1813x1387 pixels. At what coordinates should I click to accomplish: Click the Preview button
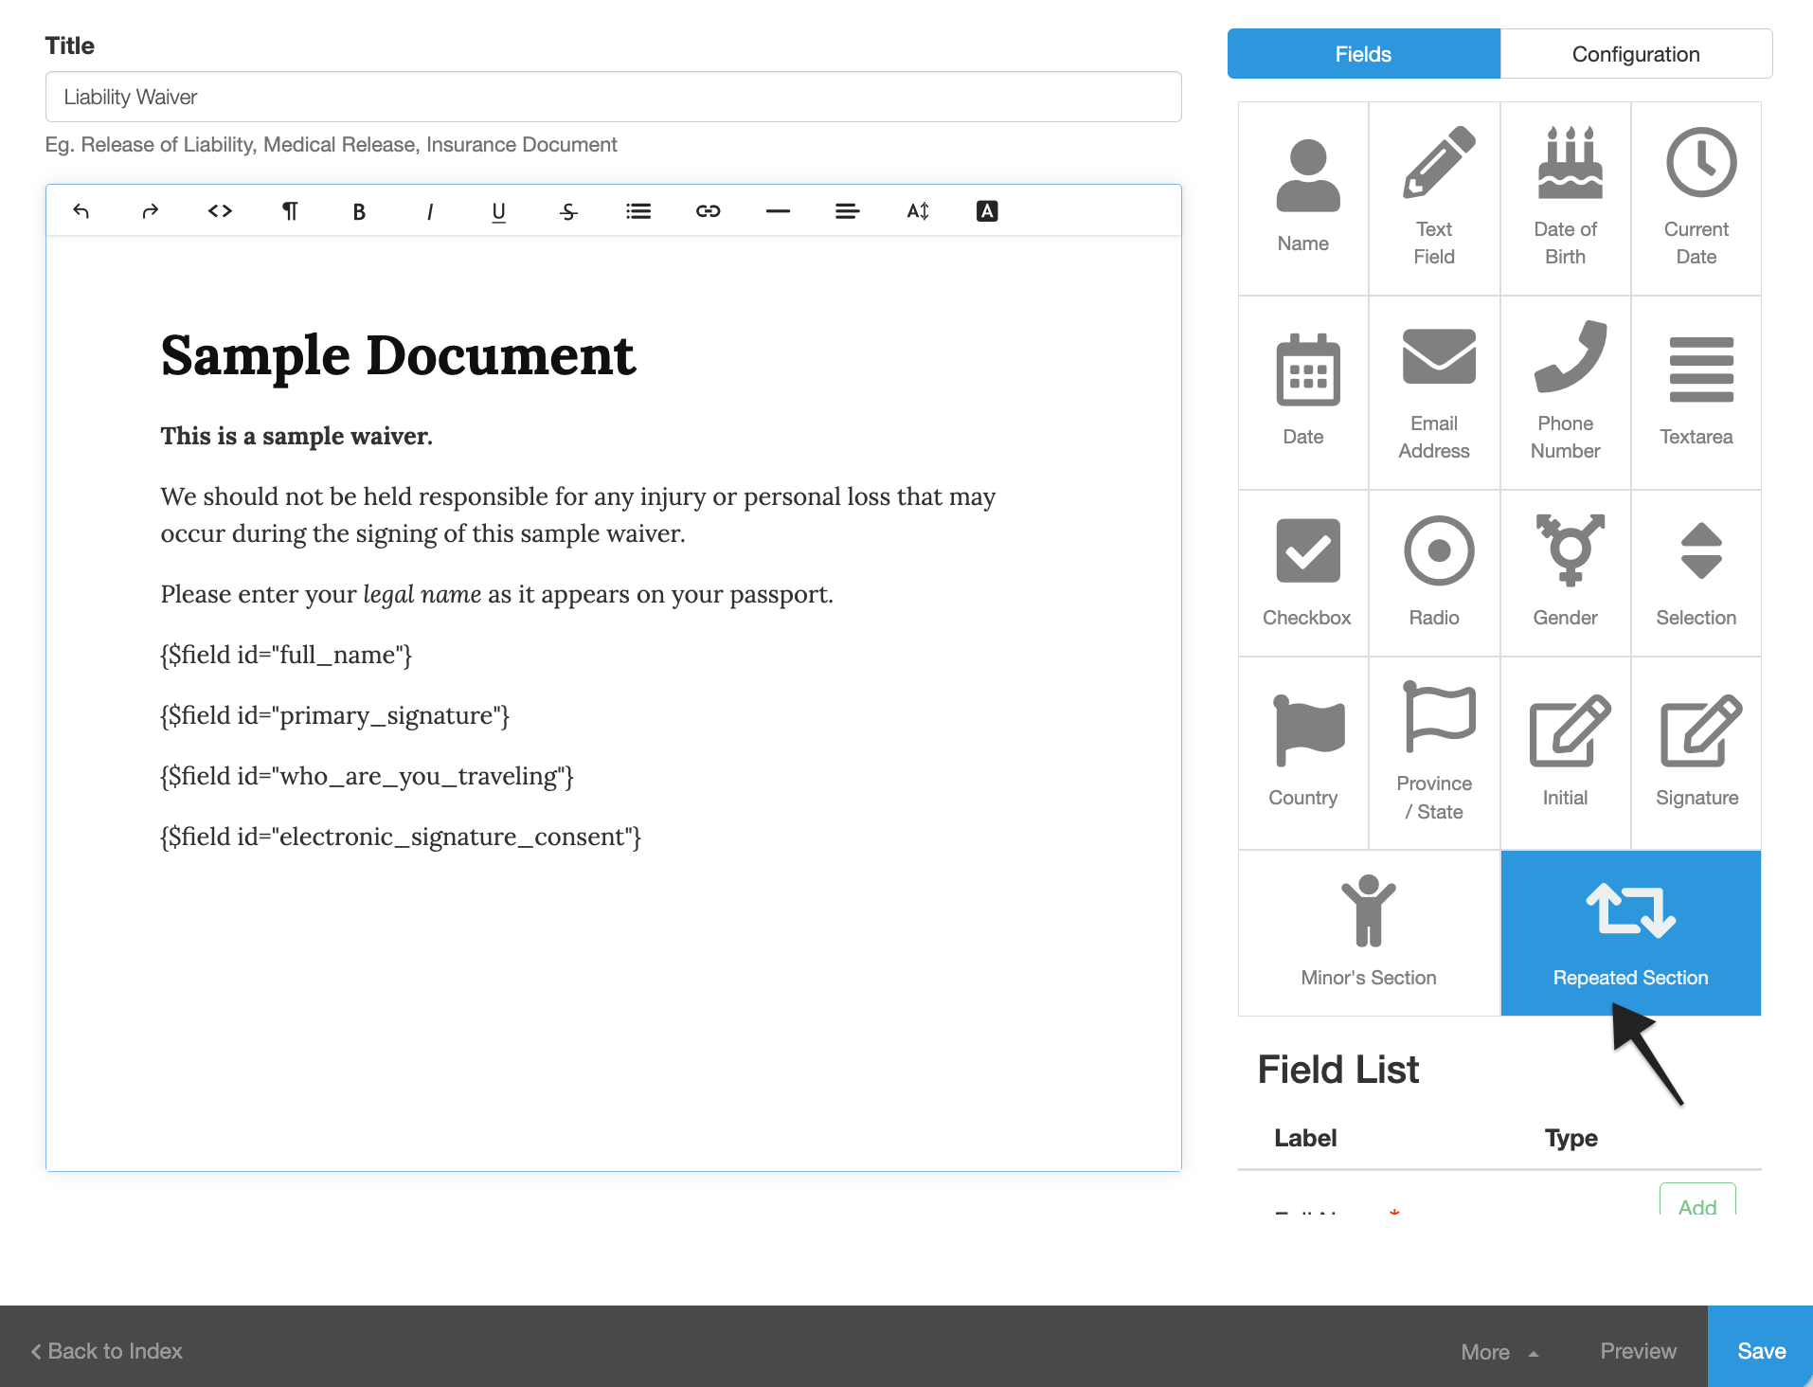click(x=1639, y=1351)
